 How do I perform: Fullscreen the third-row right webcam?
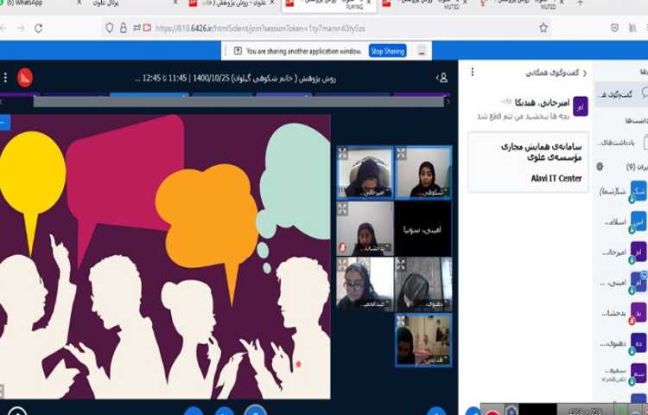pos(400,264)
